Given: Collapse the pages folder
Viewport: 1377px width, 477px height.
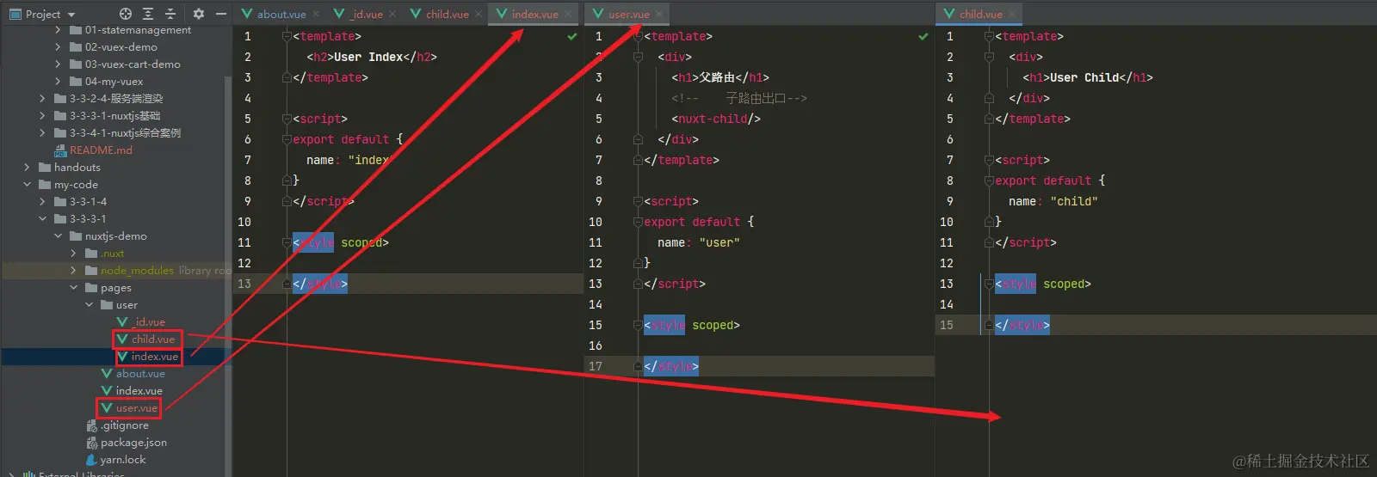Looking at the screenshot, I should pos(73,288).
